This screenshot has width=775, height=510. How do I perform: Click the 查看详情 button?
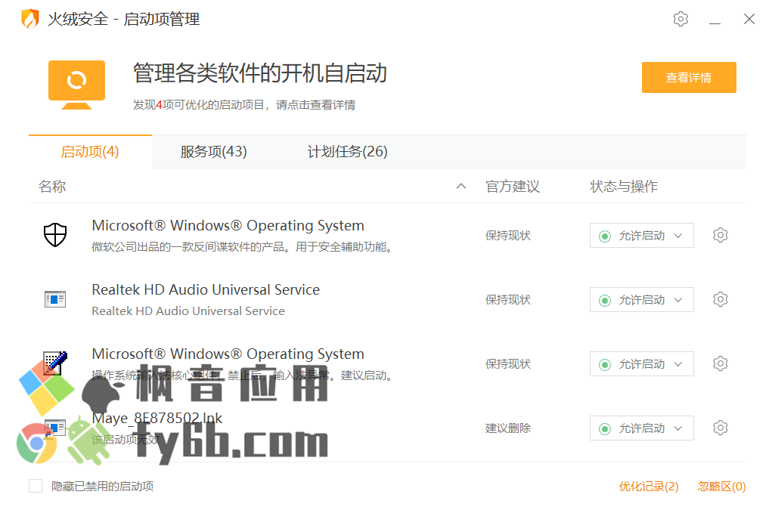689,78
